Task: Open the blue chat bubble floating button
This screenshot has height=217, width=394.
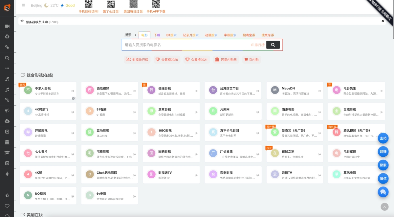Action: coord(383,192)
